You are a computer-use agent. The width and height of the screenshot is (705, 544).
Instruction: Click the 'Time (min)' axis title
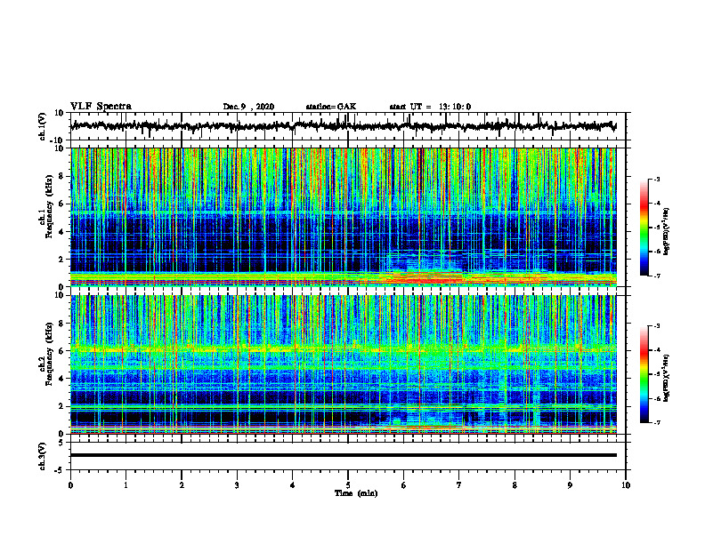pos(356,493)
